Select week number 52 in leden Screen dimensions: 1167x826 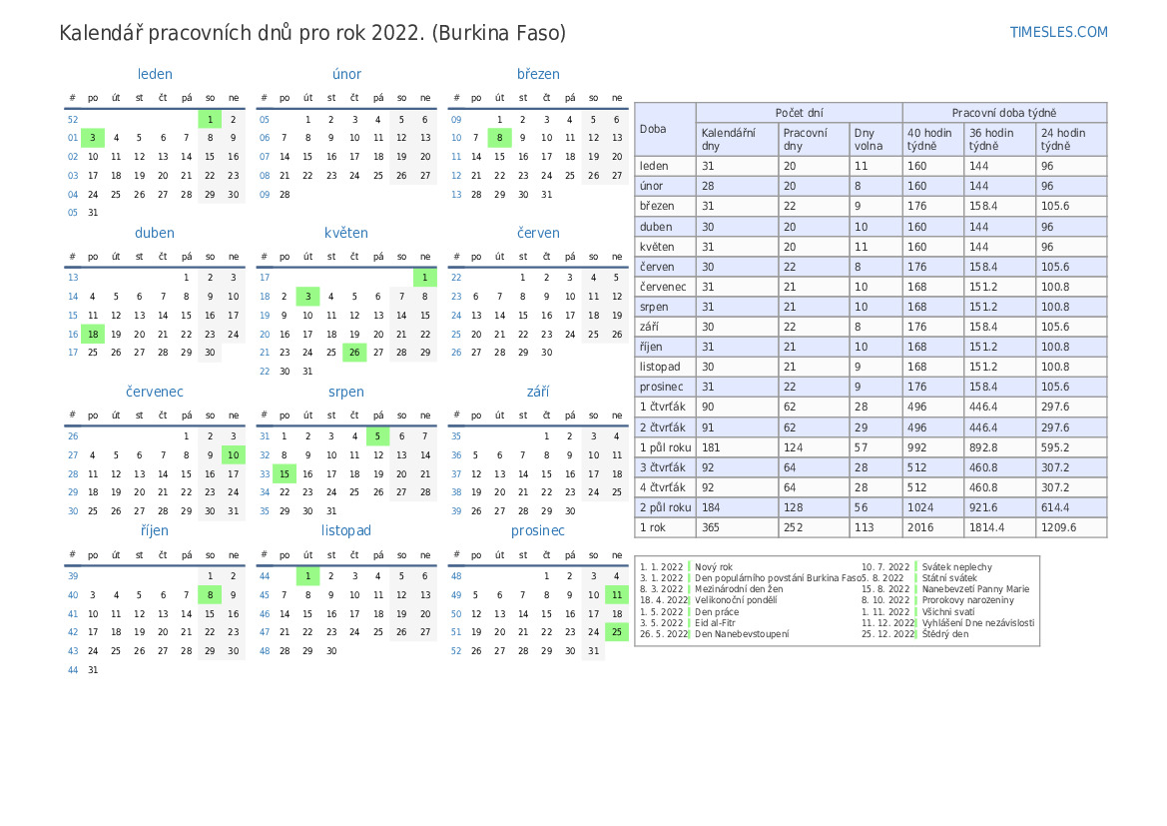click(73, 119)
